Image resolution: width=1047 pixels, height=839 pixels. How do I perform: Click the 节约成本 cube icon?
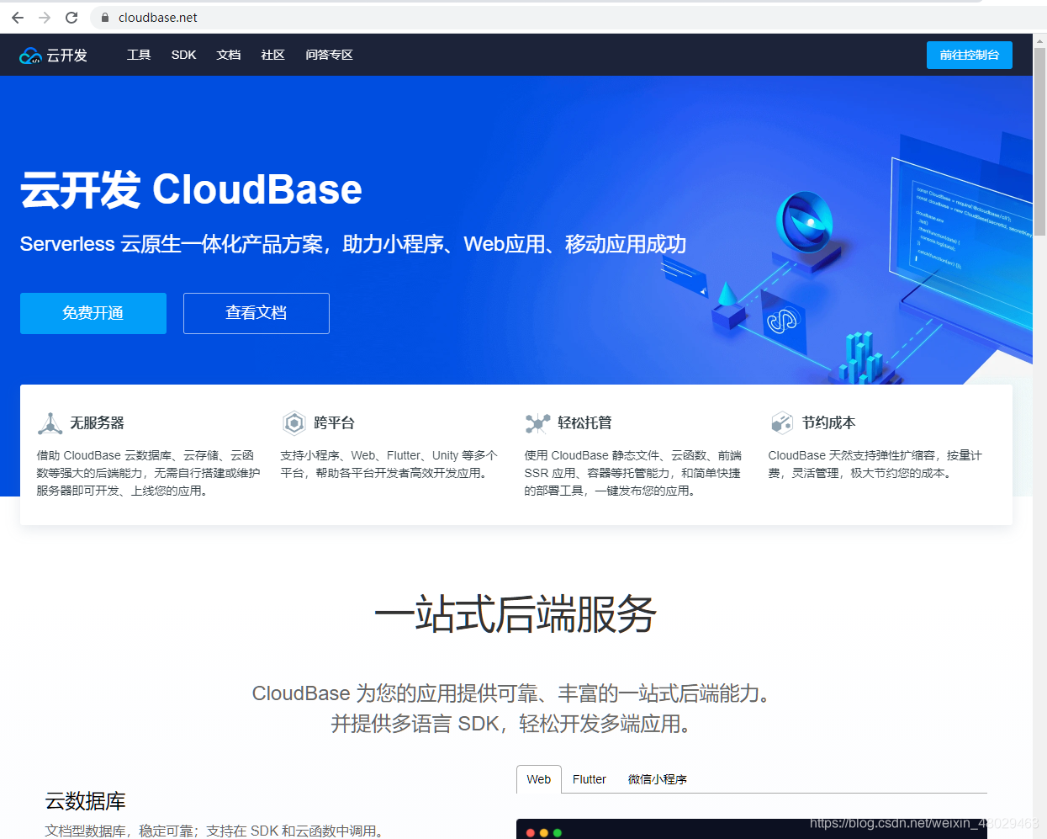click(x=782, y=422)
